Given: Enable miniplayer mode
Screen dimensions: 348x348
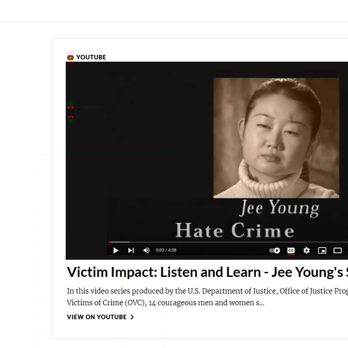Looking at the screenshot, I should point(322,251).
